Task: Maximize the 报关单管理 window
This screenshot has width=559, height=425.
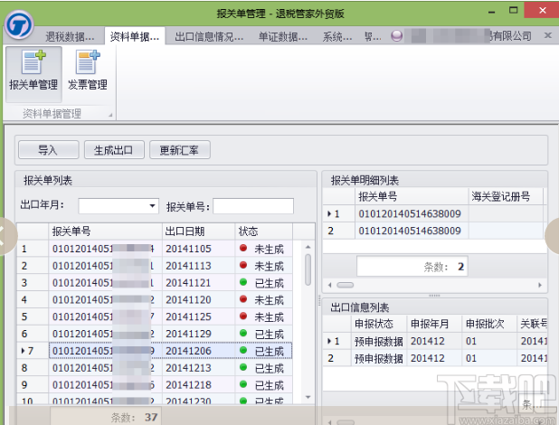Action: tap(514, 10)
